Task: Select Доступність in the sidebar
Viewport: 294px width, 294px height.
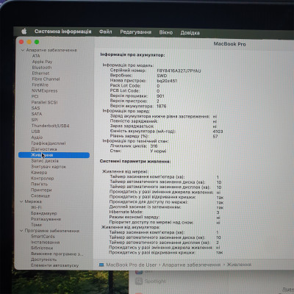Action: (43, 259)
